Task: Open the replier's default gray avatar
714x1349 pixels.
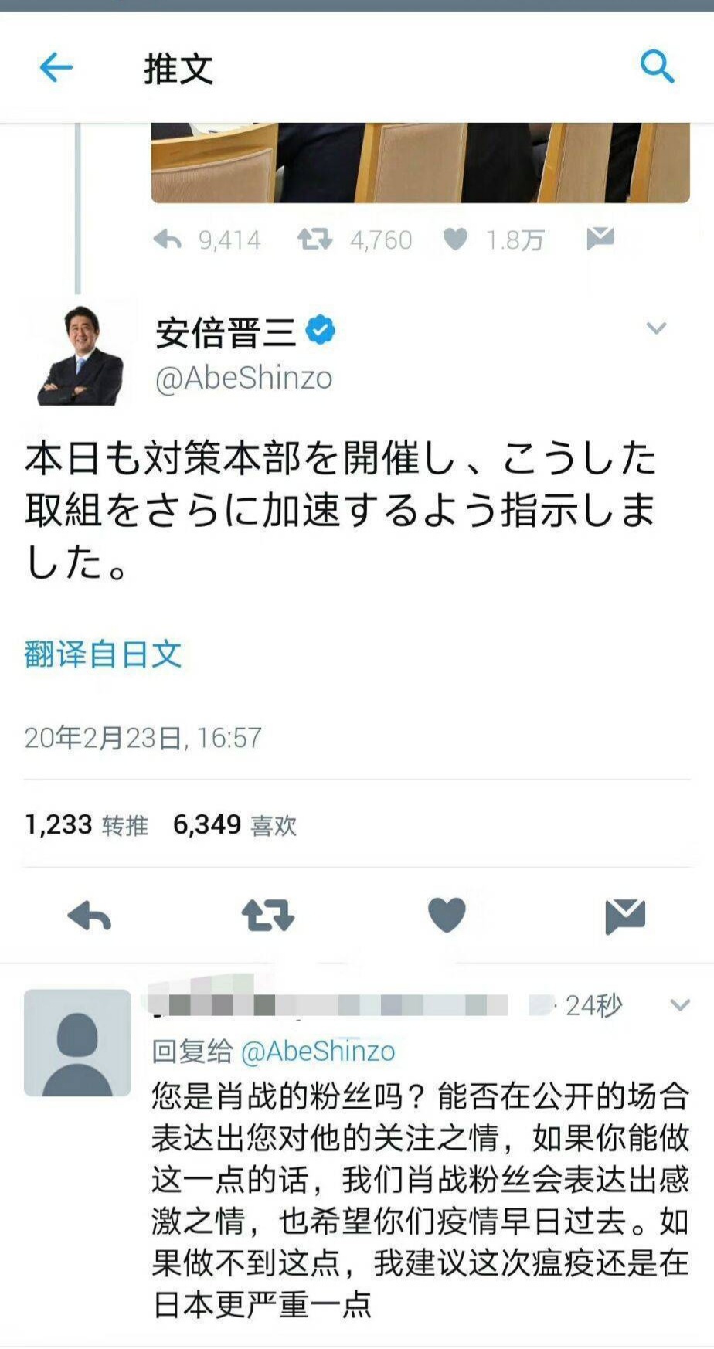Action: coord(77,1042)
